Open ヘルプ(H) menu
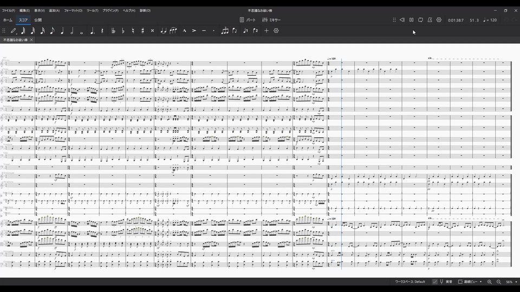 (129, 11)
